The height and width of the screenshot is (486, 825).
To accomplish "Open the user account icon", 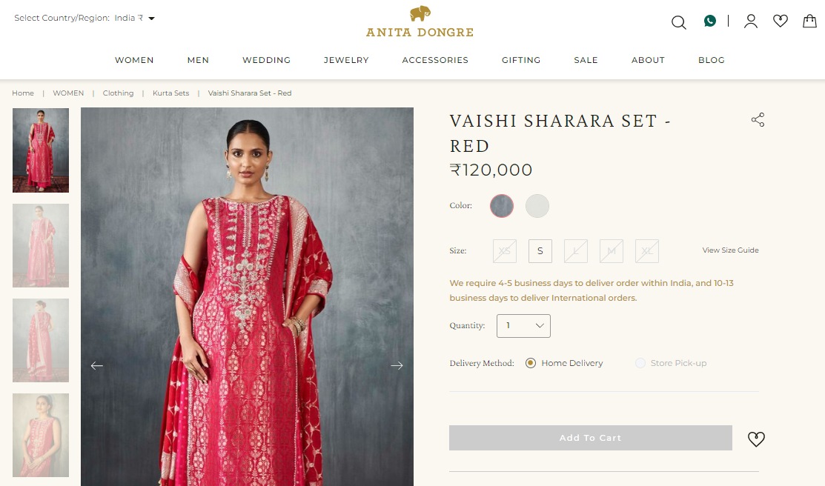I will click(x=751, y=21).
